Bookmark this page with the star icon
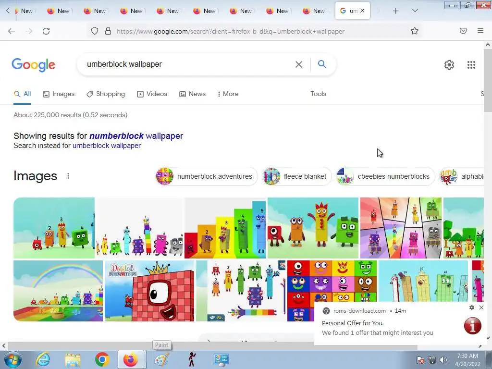 (415, 31)
